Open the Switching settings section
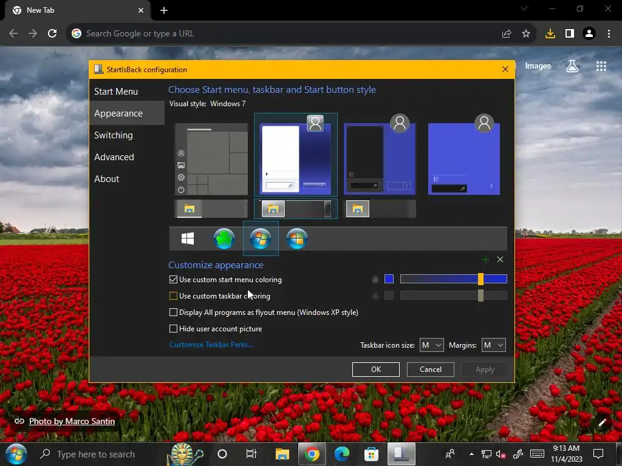Viewport: 622px width, 466px height. click(114, 135)
